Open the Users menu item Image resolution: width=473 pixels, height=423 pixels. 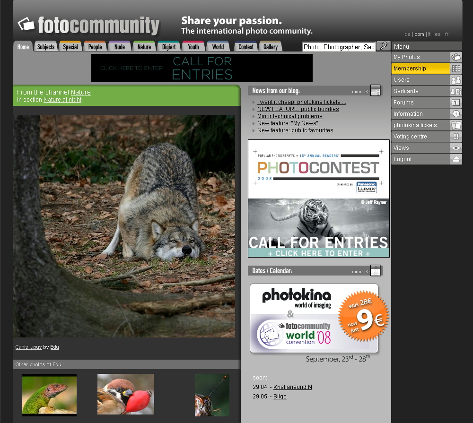pyautogui.click(x=427, y=79)
